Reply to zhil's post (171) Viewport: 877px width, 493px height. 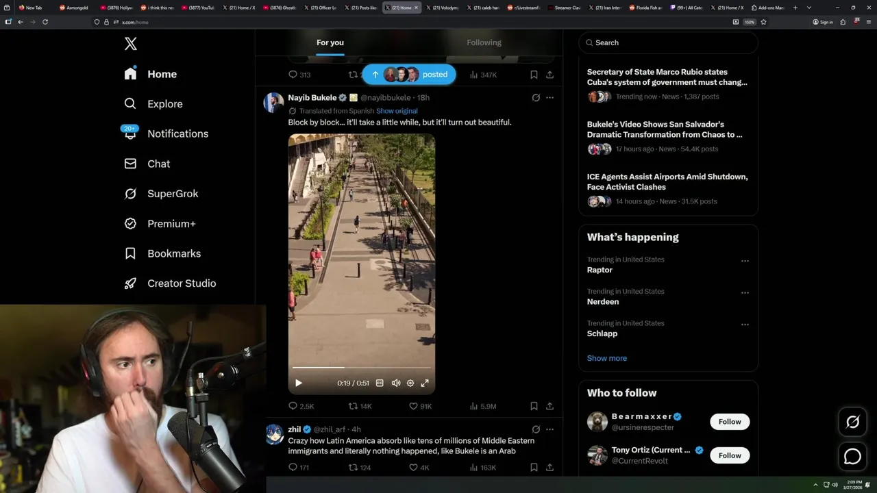[299, 468]
